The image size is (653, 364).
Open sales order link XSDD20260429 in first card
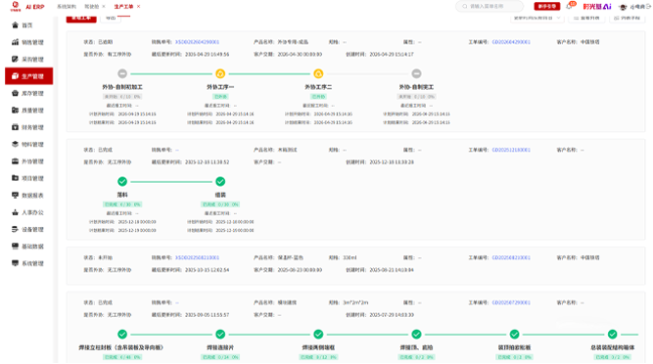[198, 42]
